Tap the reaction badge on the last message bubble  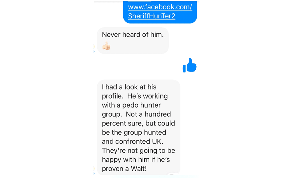[171, 174]
